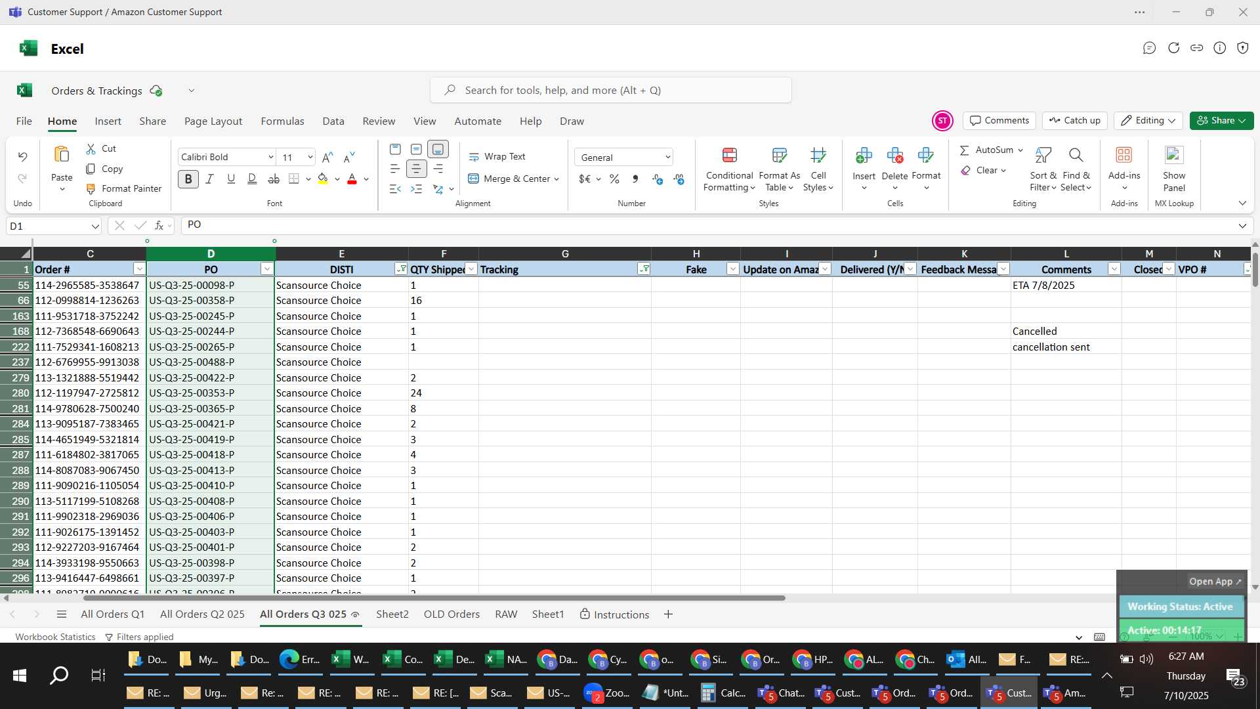The height and width of the screenshot is (709, 1260).
Task: Click the Format As Table icon
Action: click(x=779, y=155)
